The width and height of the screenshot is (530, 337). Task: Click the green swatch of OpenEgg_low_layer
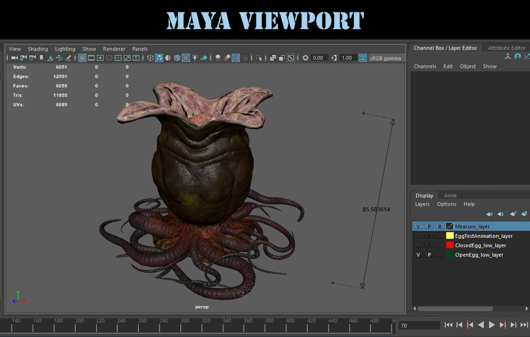(450, 255)
